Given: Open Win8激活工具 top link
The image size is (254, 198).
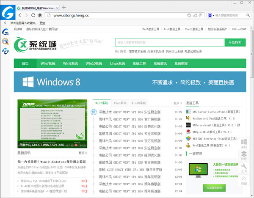Looking at the screenshot, I should pos(172,29).
